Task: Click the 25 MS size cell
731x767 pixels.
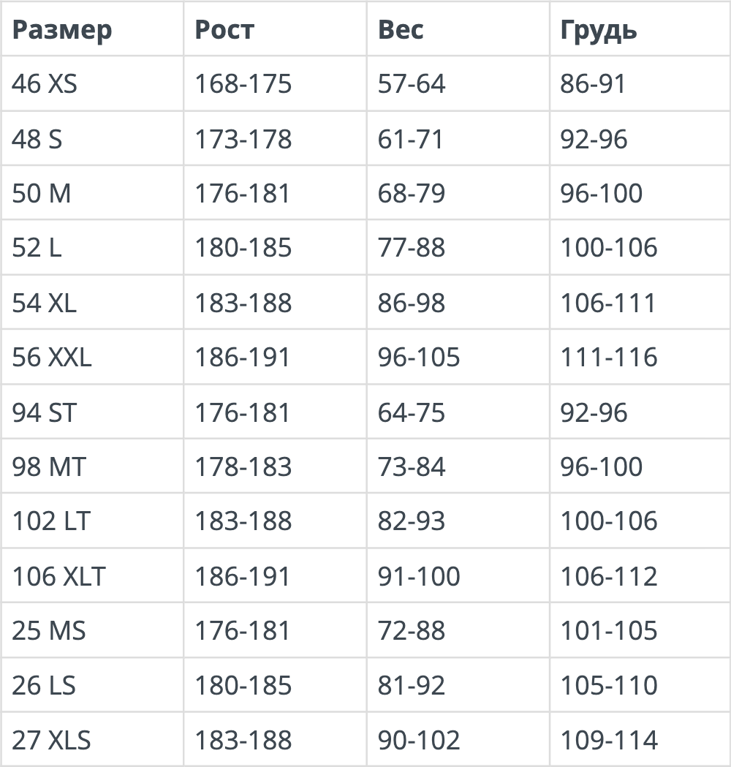Action: tap(49, 630)
